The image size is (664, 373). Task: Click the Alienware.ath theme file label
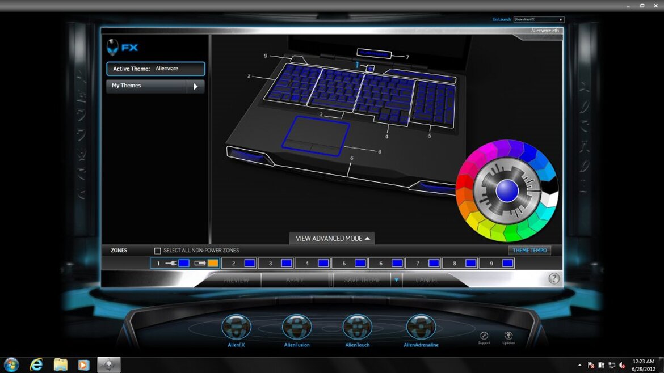[545, 31]
